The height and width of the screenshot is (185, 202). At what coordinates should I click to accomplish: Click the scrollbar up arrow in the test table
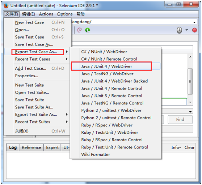coord(190,57)
